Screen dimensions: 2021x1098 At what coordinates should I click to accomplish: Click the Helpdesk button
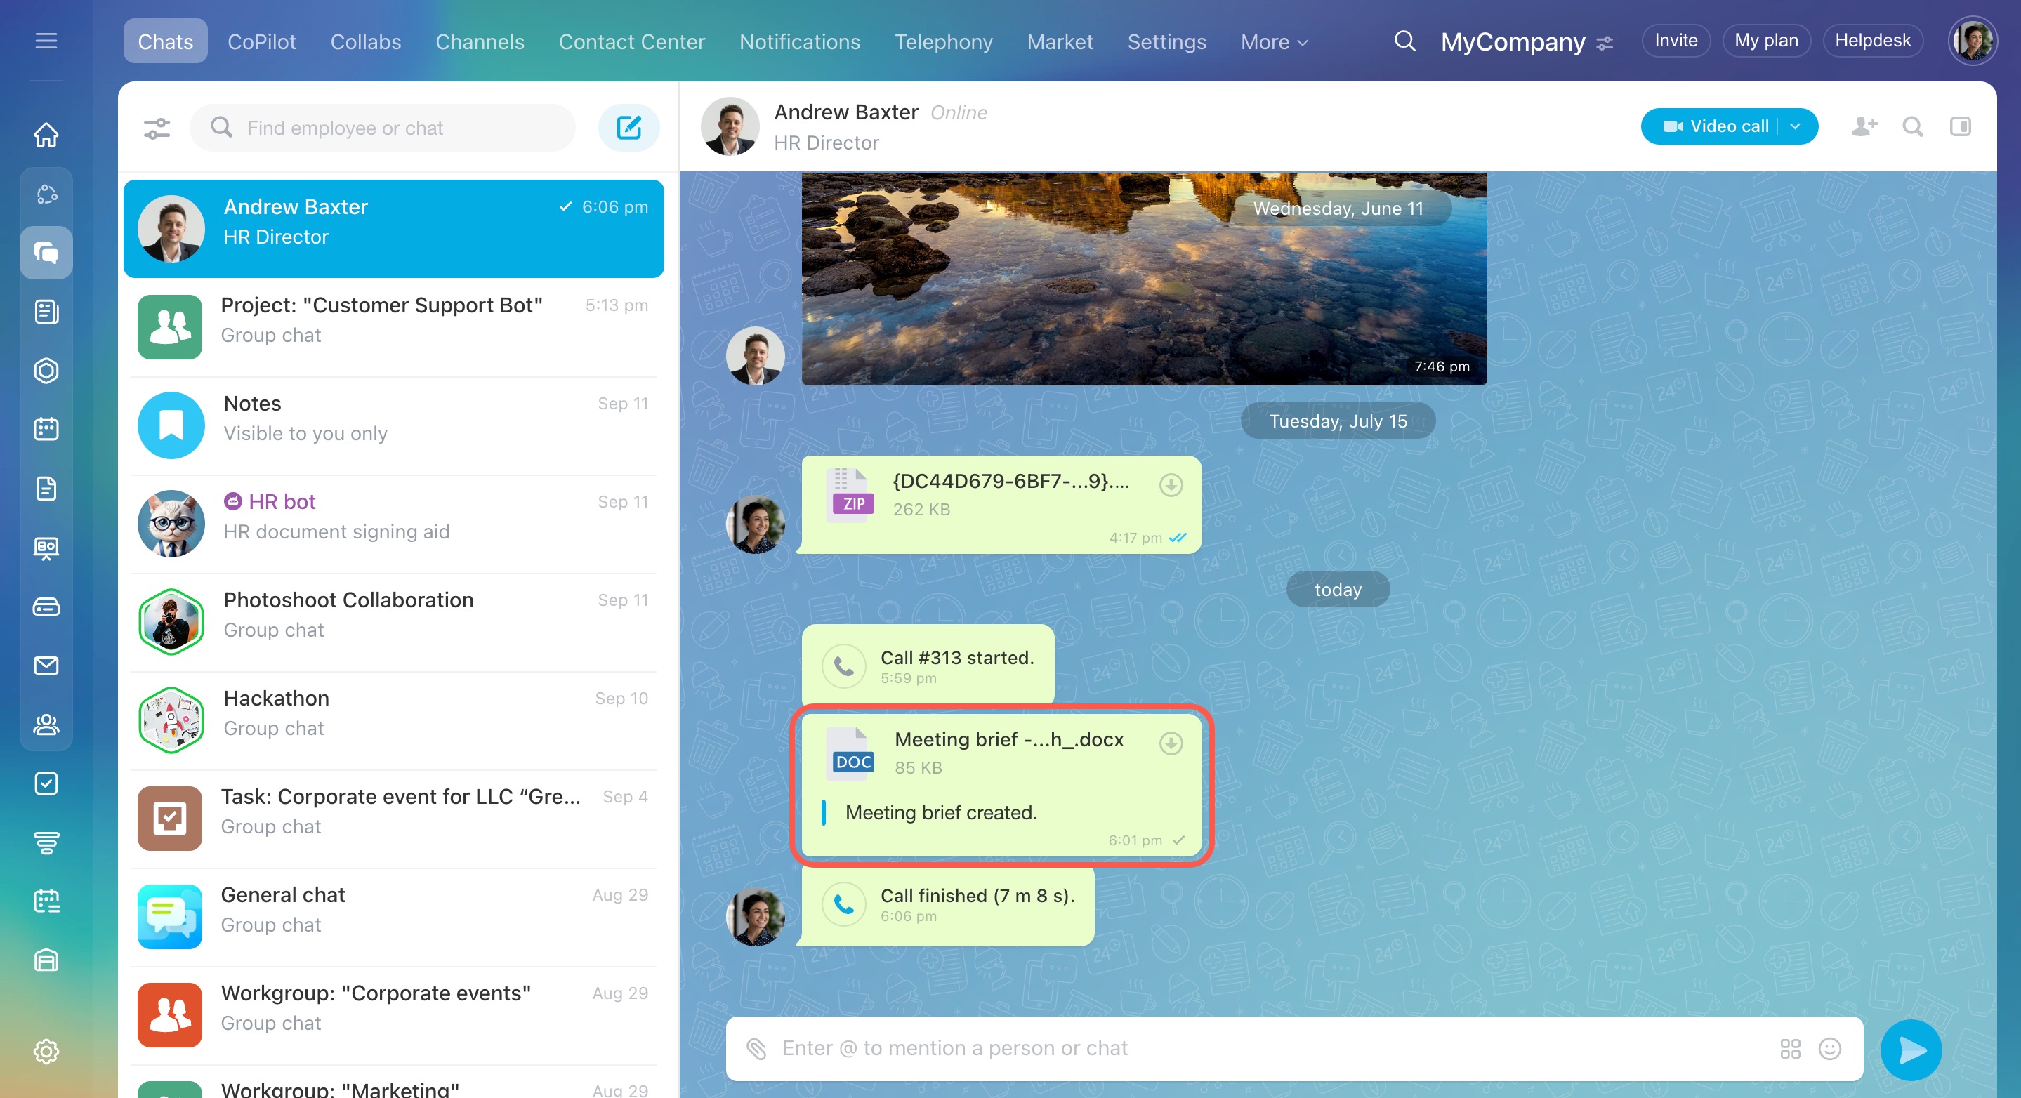coord(1873,41)
